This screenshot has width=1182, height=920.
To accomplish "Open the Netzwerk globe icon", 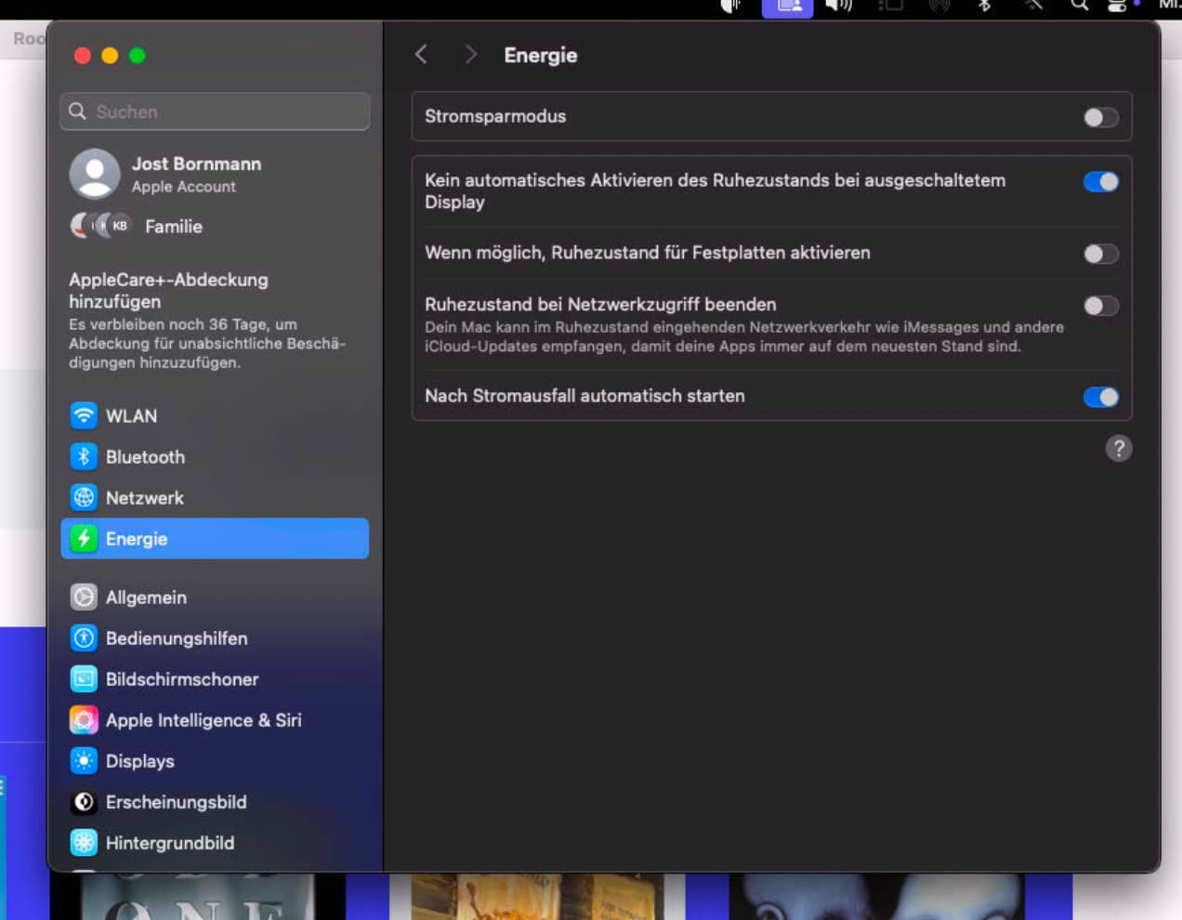I will coord(84,497).
